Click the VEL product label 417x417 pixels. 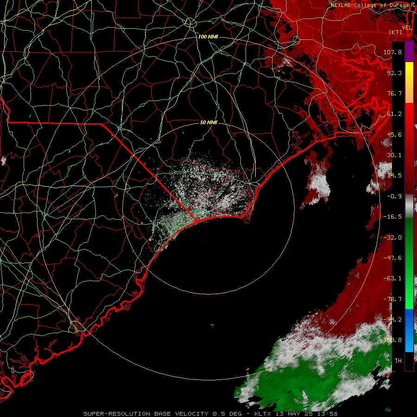(407, 27)
